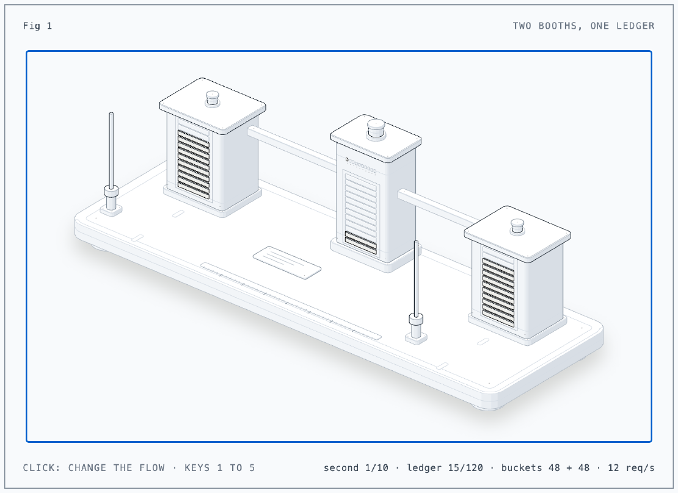Image resolution: width=678 pixels, height=493 pixels.
Task: Click the beam joining ledger tower and right booth
Action: coord(437,208)
